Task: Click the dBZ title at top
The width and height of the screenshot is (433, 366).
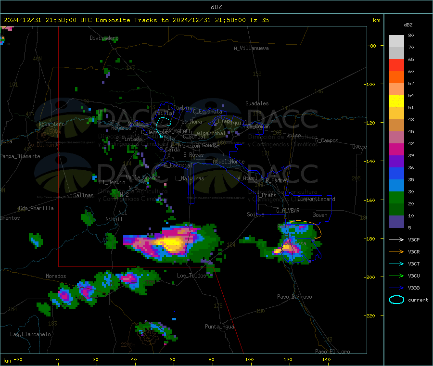Action: 216,7
